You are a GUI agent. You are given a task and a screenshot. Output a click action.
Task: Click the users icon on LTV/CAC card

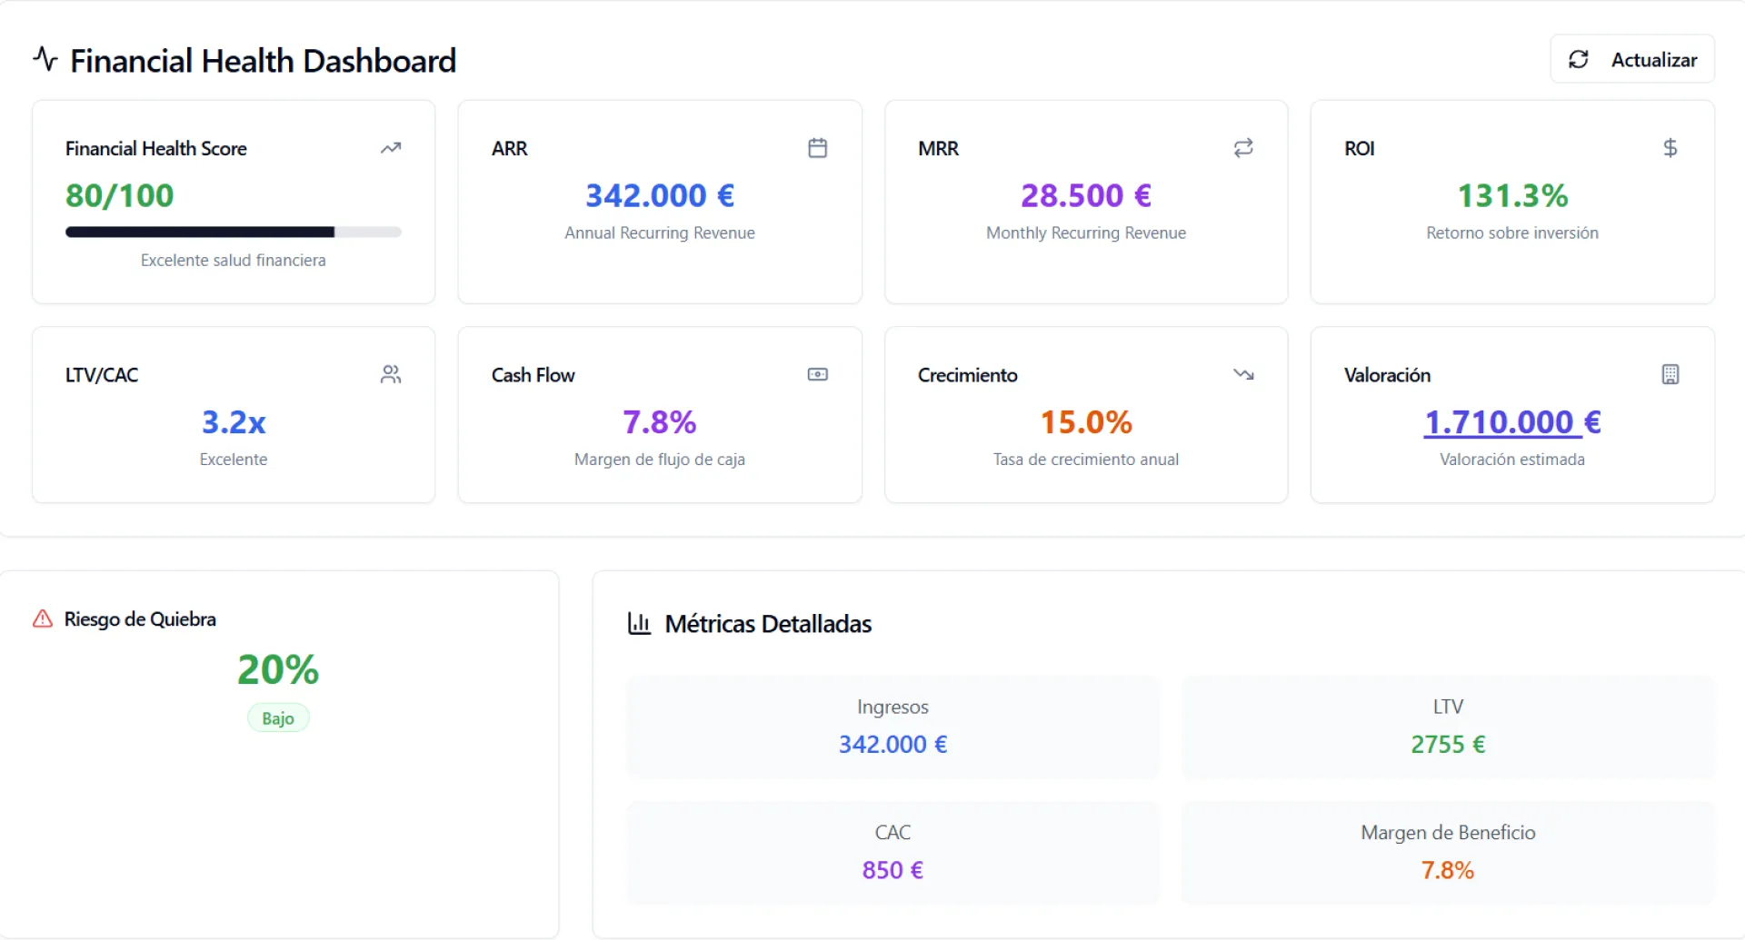(391, 374)
